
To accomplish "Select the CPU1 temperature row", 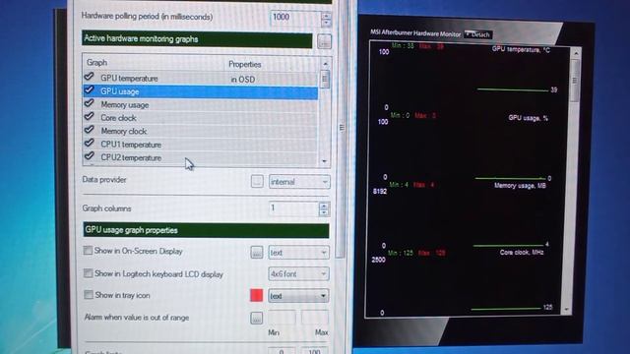I will (200, 145).
